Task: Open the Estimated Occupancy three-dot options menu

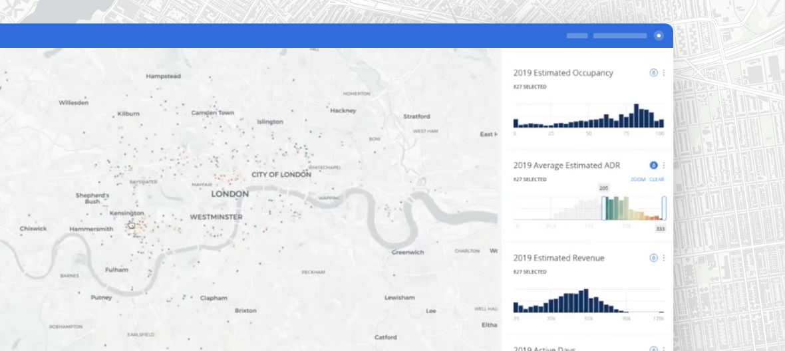Action: tap(663, 72)
